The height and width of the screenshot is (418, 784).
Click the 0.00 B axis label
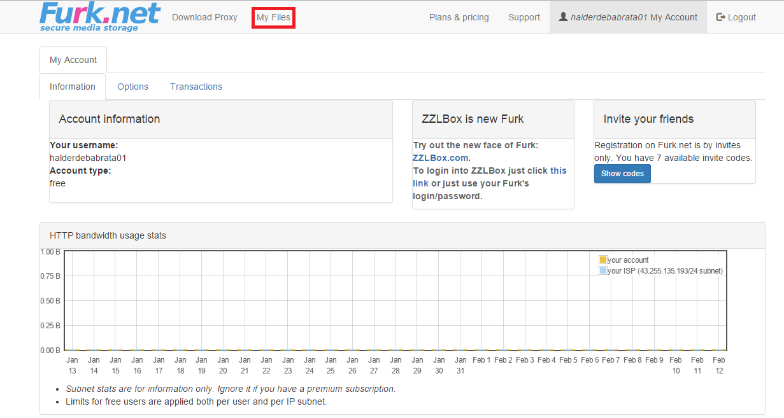tap(50, 351)
